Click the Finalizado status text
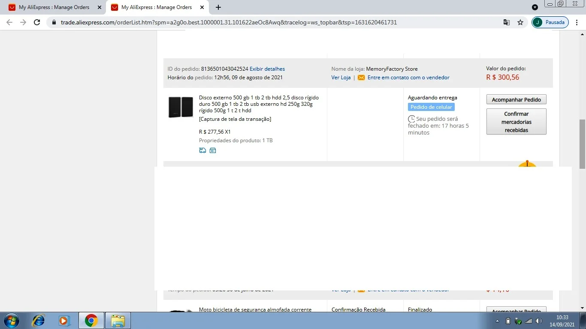Viewport: 586px width, 329px height. (420, 310)
